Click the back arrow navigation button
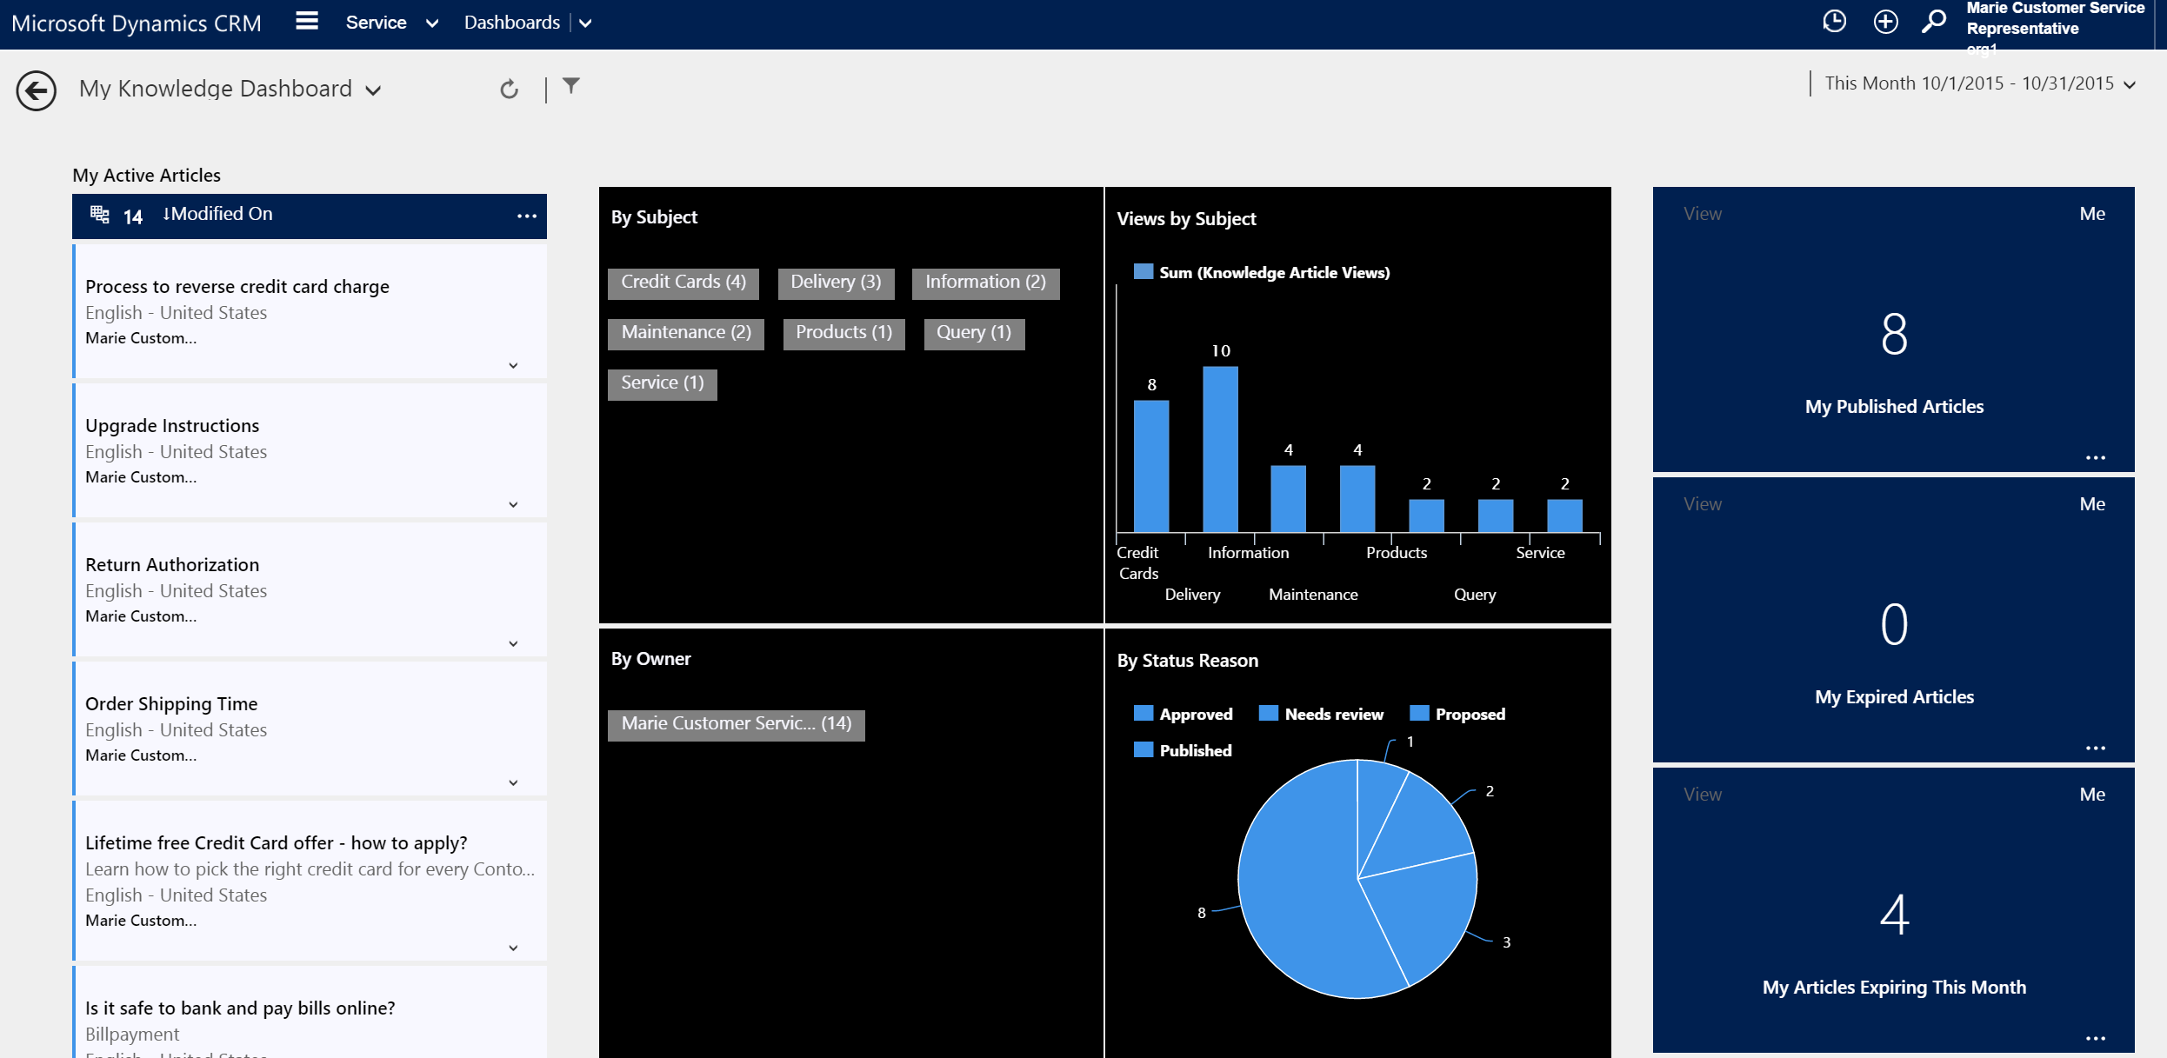Viewport: 2167px width, 1058px height. point(36,90)
